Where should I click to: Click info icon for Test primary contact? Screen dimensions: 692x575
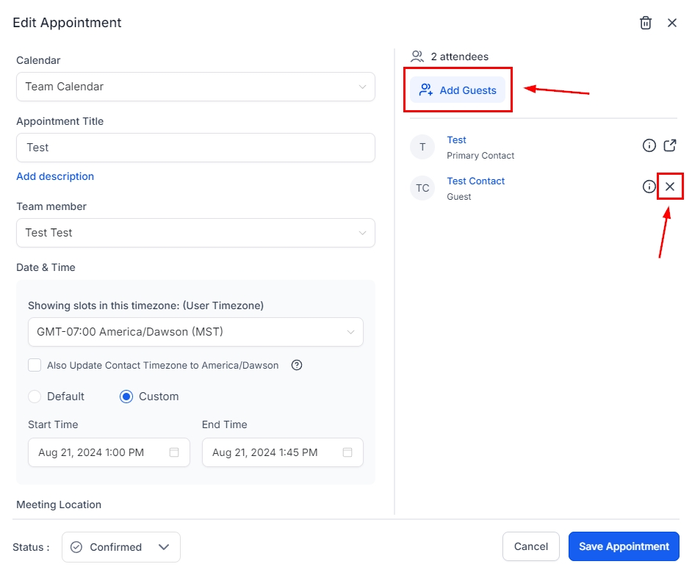click(649, 145)
